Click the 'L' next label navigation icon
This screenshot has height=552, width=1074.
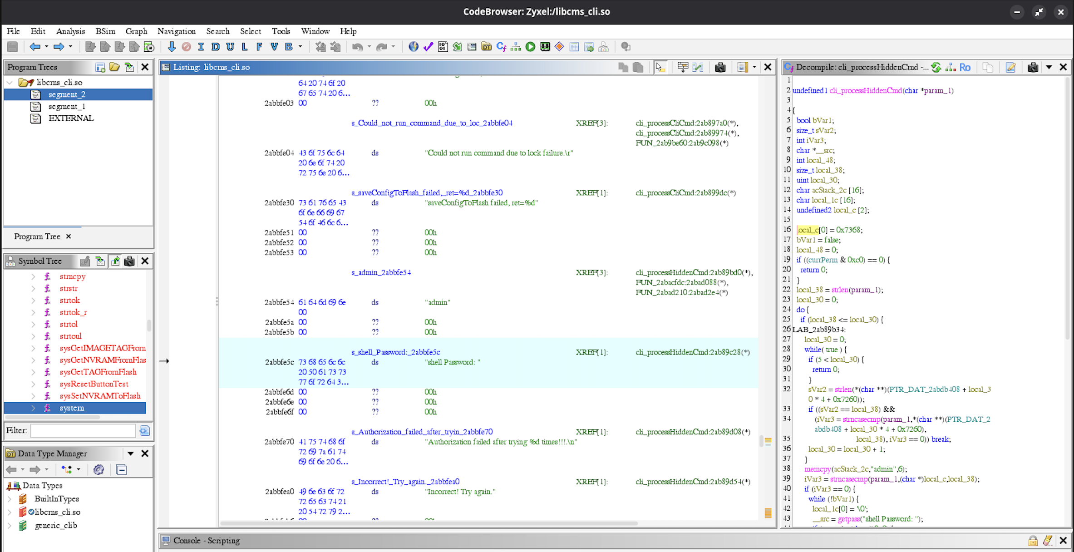pos(245,47)
